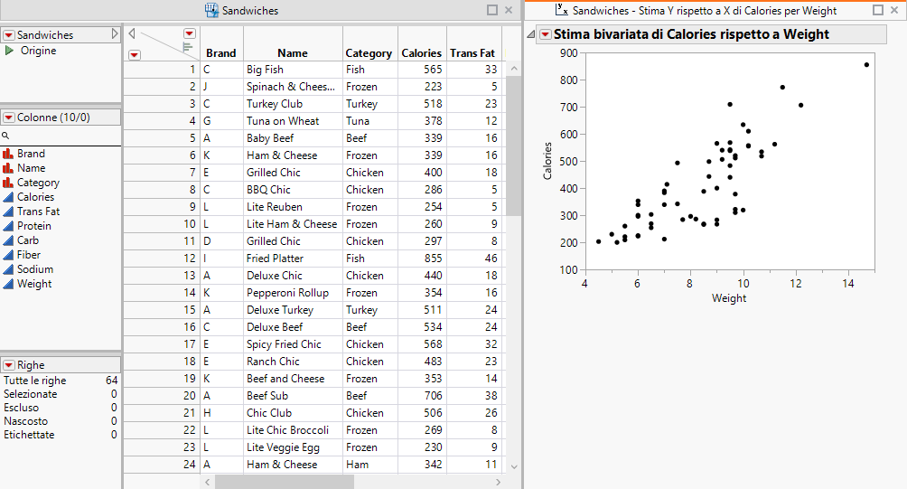Select the Brand column nominal icon in list
Viewport: 907px width, 489px height.
(8, 154)
